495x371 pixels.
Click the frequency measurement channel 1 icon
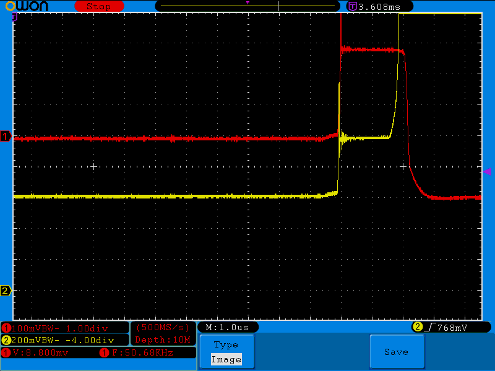point(104,352)
